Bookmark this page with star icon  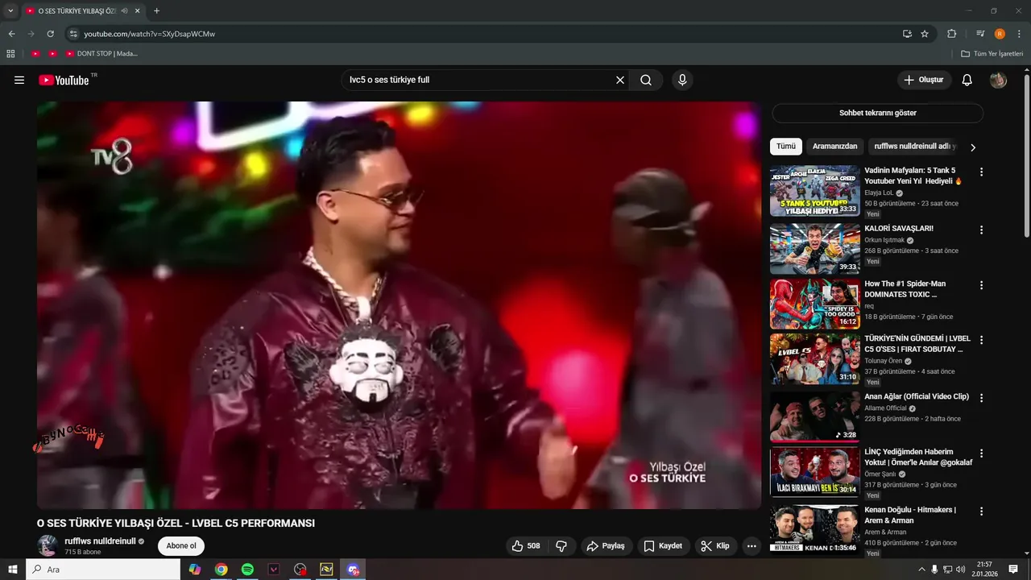point(925,34)
